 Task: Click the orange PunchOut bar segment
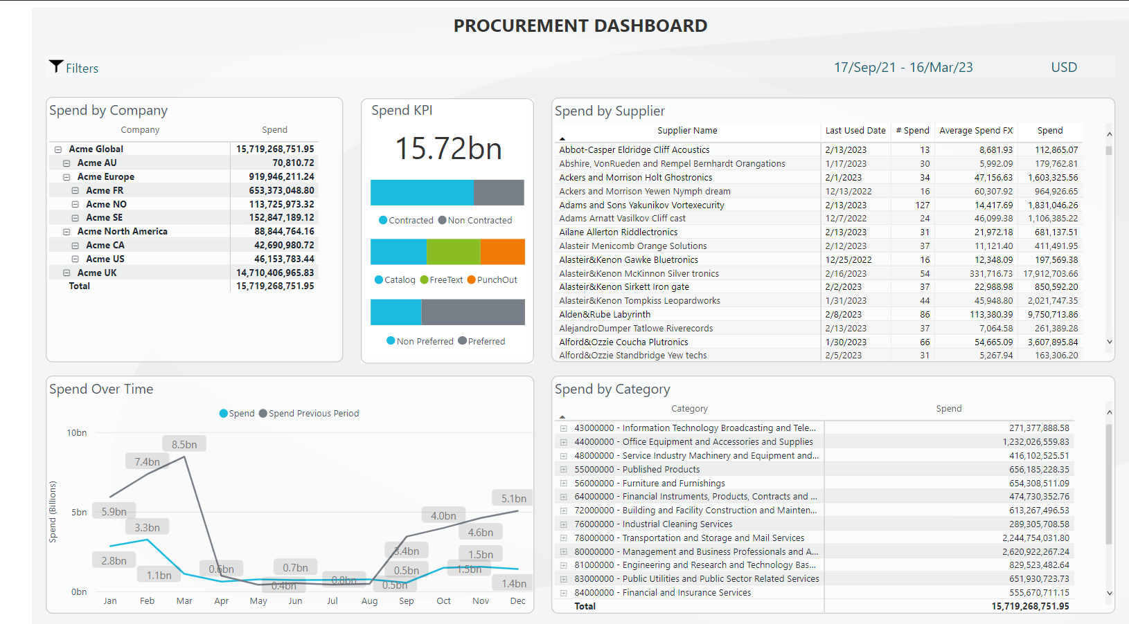pos(502,252)
